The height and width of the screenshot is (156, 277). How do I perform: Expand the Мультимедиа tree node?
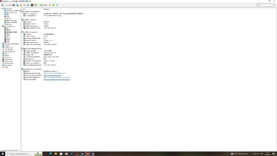[1, 50]
